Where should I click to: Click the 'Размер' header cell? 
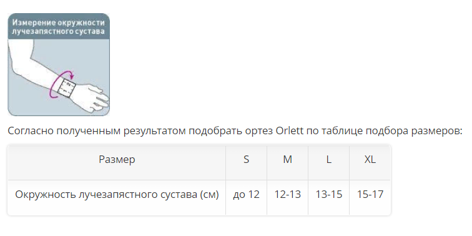coord(117,159)
